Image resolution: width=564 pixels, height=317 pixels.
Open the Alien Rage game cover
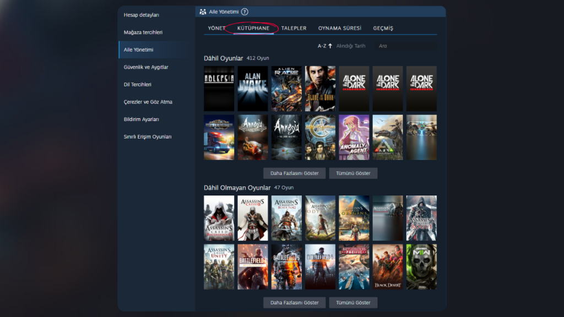coord(286,89)
